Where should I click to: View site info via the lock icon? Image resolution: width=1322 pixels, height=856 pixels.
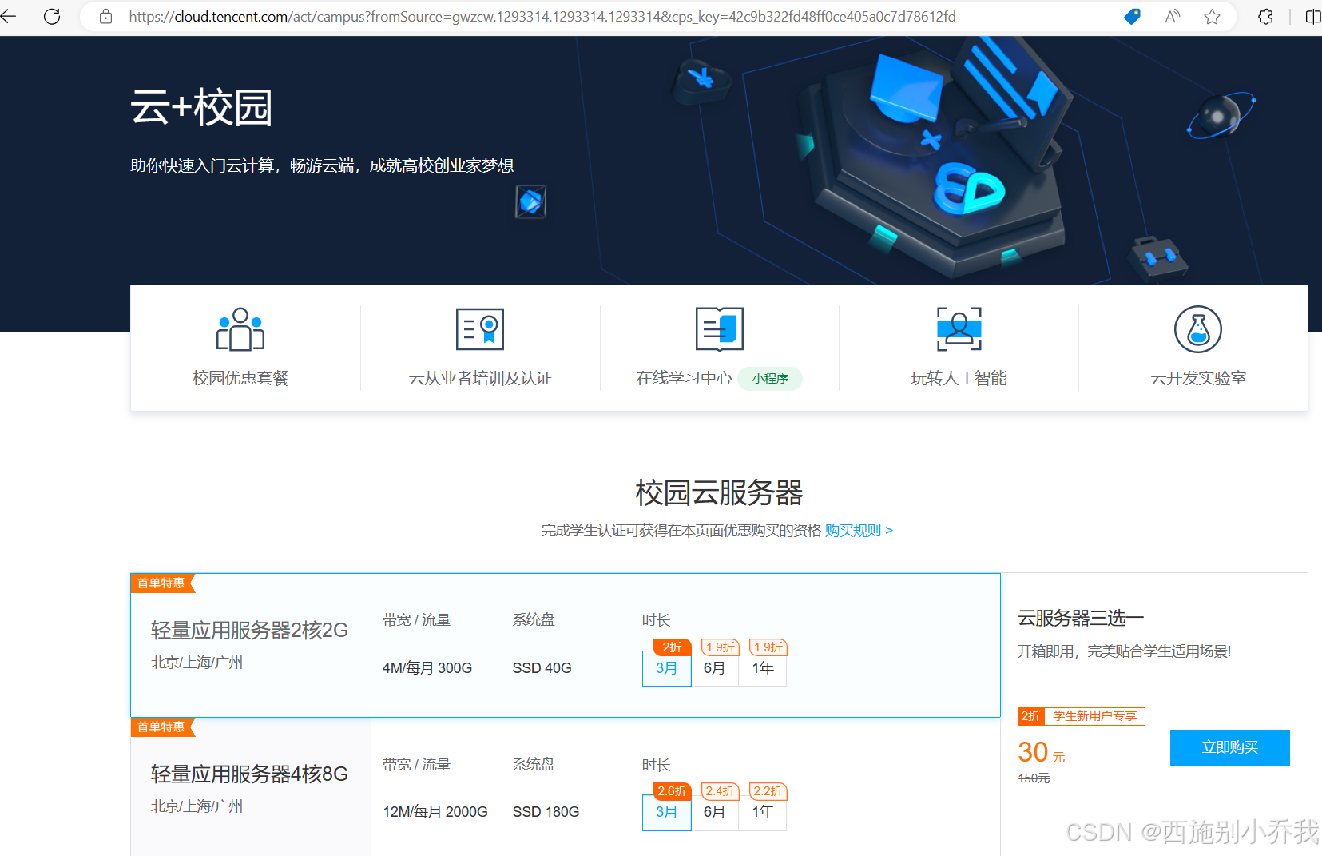pos(105,16)
